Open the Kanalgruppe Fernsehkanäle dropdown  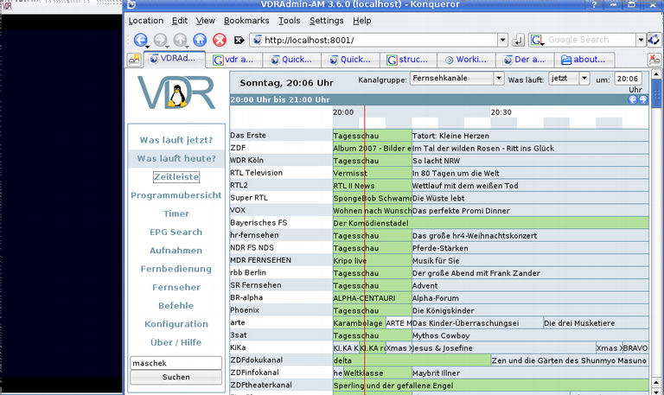(456, 79)
